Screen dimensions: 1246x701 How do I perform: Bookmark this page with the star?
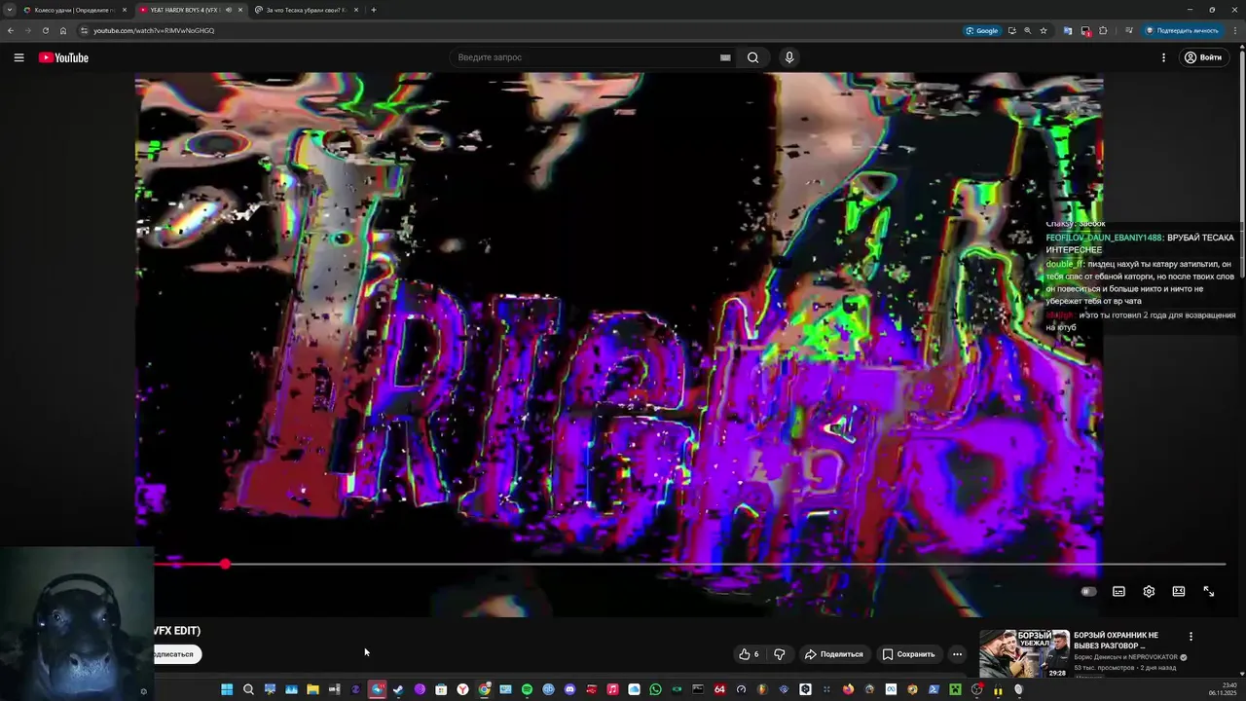pos(1044,30)
